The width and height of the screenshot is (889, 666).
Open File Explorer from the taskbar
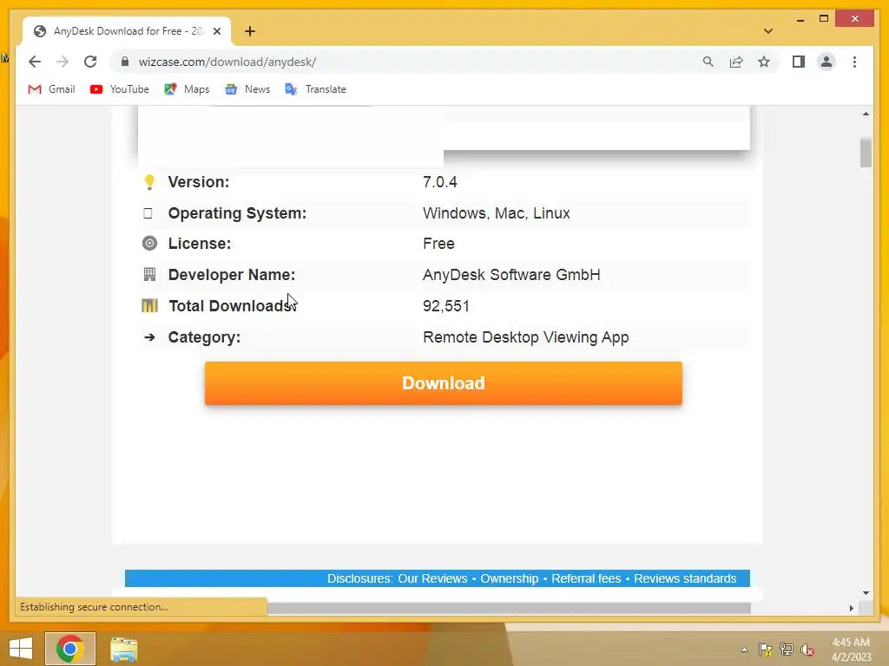tap(123, 649)
